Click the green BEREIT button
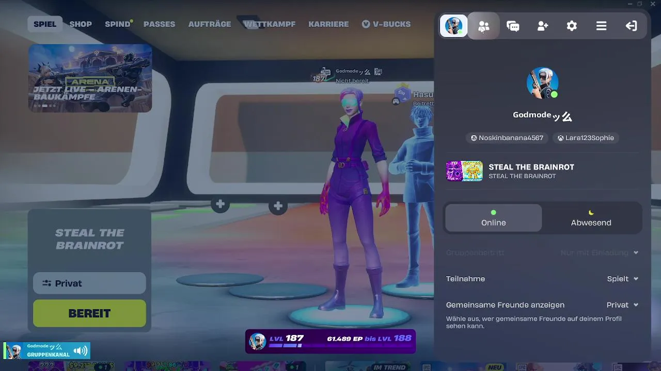 (x=89, y=313)
